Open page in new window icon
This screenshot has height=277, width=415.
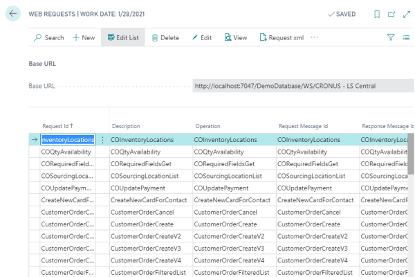[x=391, y=14]
